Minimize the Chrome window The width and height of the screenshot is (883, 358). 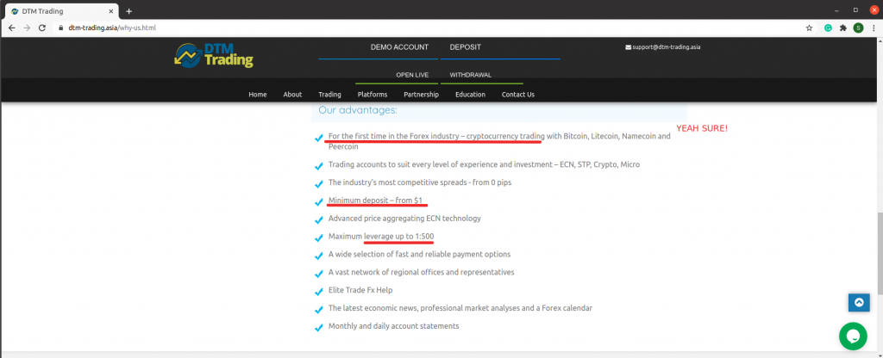point(837,9)
